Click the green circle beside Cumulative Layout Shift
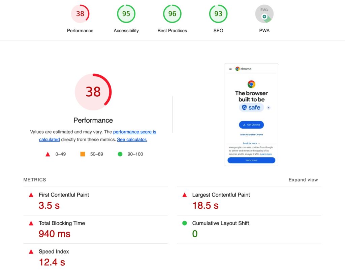345x271 pixels. [185, 223]
